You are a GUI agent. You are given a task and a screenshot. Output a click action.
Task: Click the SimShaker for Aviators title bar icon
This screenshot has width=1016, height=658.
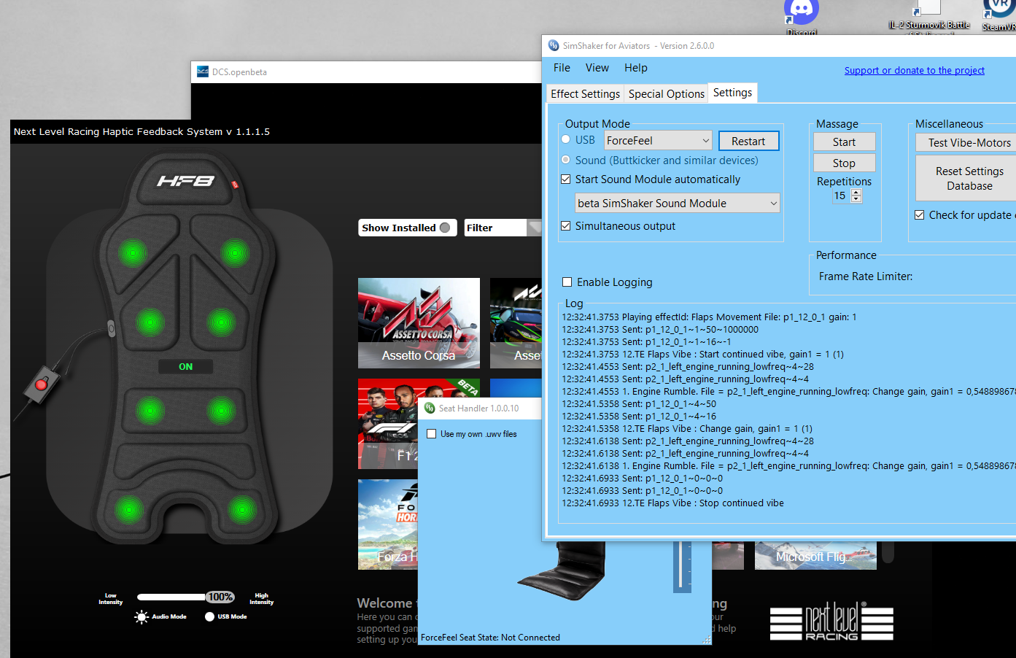tap(554, 46)
